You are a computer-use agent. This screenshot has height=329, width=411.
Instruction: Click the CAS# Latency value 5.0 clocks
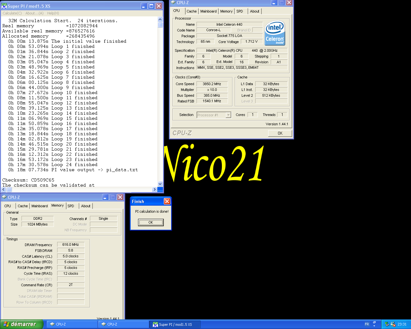[x=71, y=256]
